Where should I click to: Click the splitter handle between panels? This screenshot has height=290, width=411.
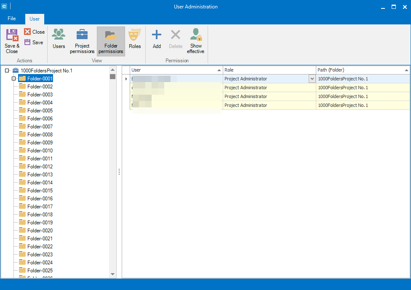(x=119, y=172)
